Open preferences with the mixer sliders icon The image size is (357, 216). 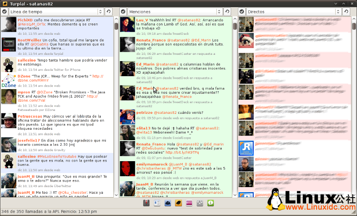[x=200, y=203]
